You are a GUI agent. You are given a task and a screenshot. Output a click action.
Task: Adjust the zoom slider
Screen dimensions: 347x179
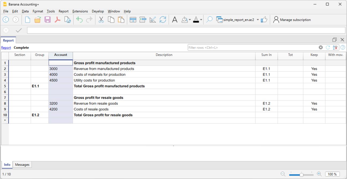pos(301,174)
